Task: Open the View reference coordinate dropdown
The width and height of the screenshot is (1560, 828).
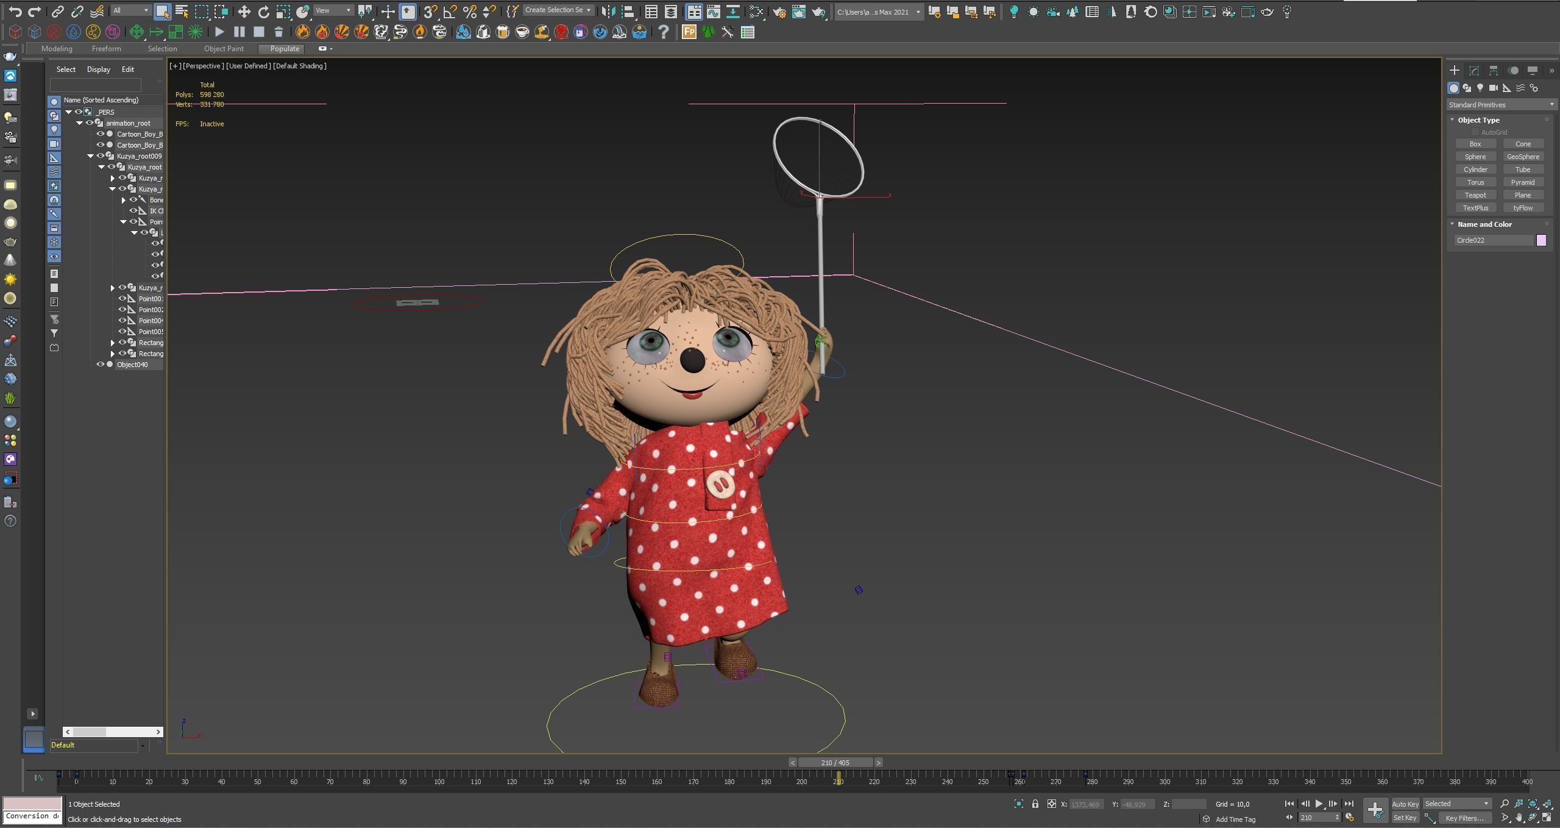Action: point(333,10)
